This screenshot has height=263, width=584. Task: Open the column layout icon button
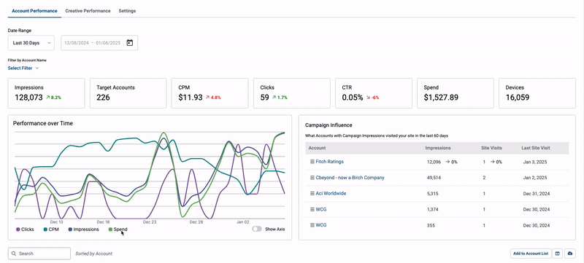click(558, 254)
